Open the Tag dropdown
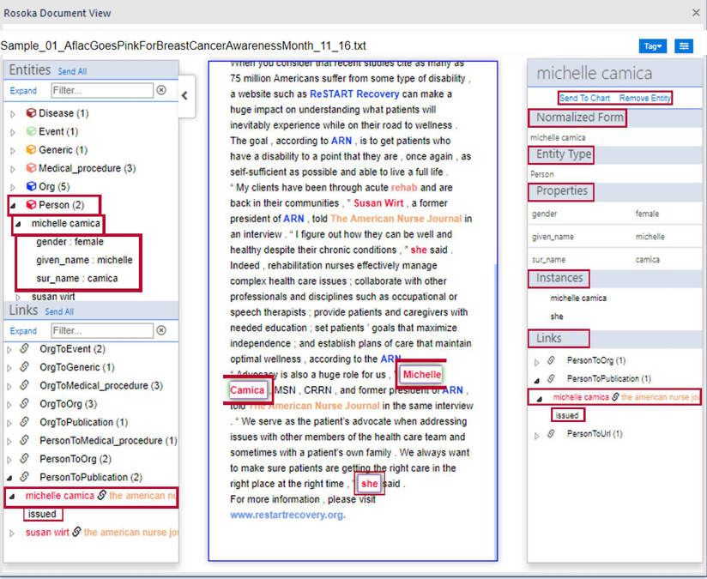The height and width of the screenshot is (579, 707). 655,46
